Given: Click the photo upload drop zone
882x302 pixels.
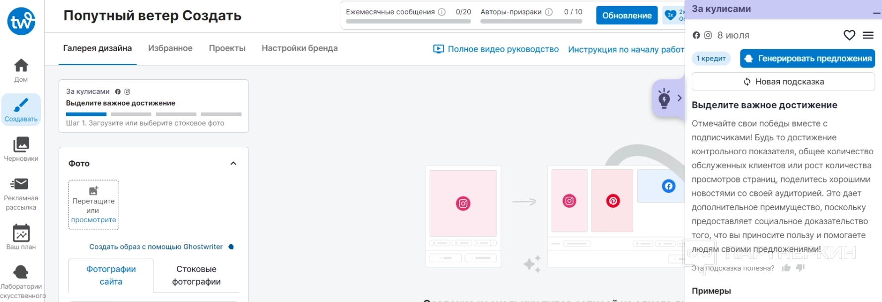Looking at the screenshot, I should coord(93,205).
